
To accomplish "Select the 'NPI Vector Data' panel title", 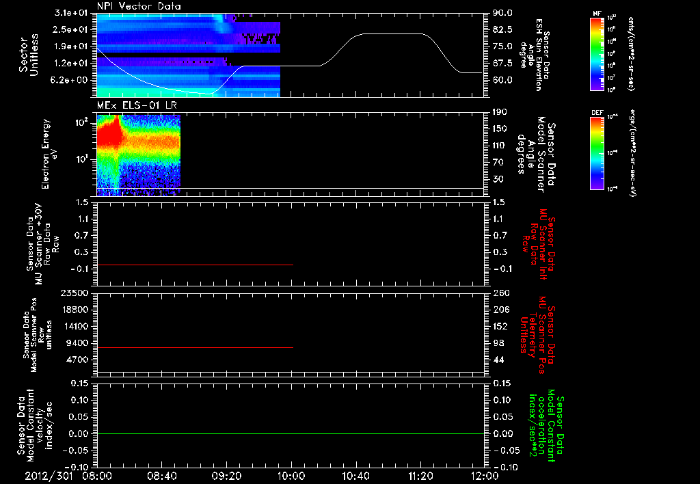I will pos(139,6).
